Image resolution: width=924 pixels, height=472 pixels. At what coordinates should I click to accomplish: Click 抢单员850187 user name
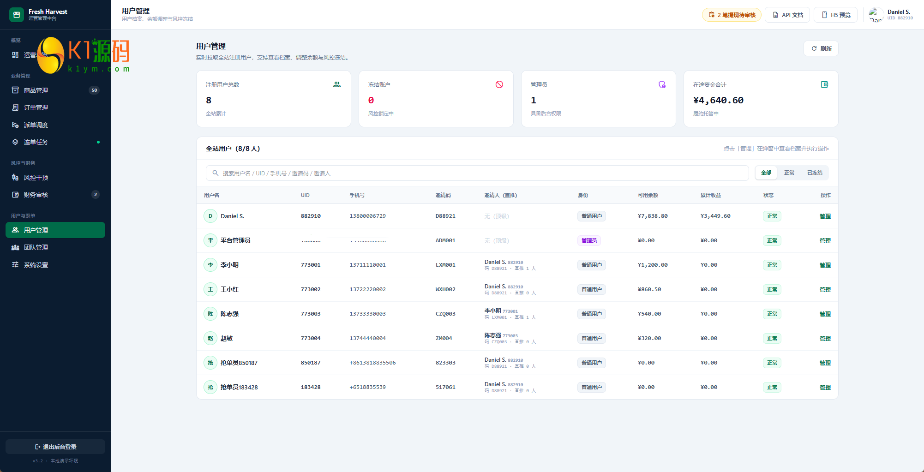(x=239, y=363)
